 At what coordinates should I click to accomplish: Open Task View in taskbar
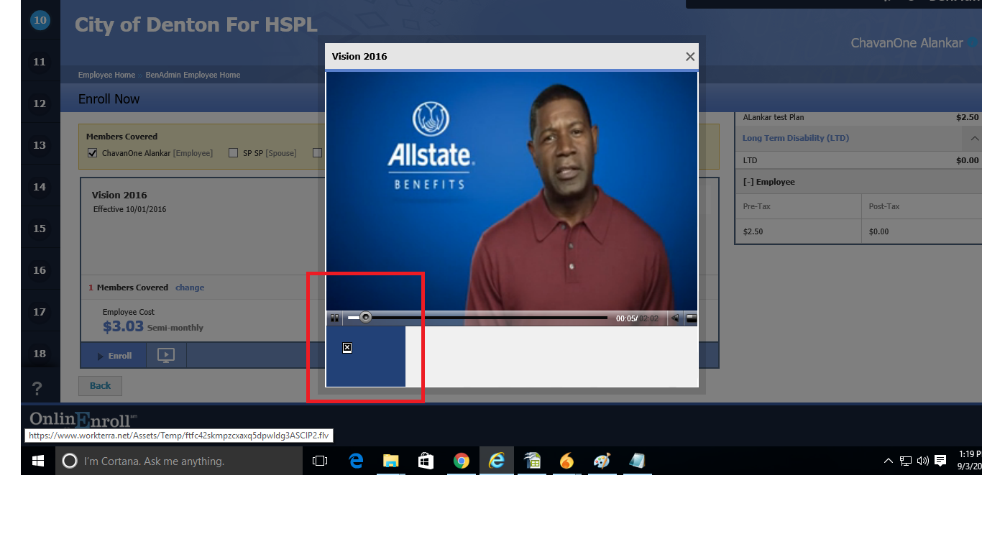320,461
